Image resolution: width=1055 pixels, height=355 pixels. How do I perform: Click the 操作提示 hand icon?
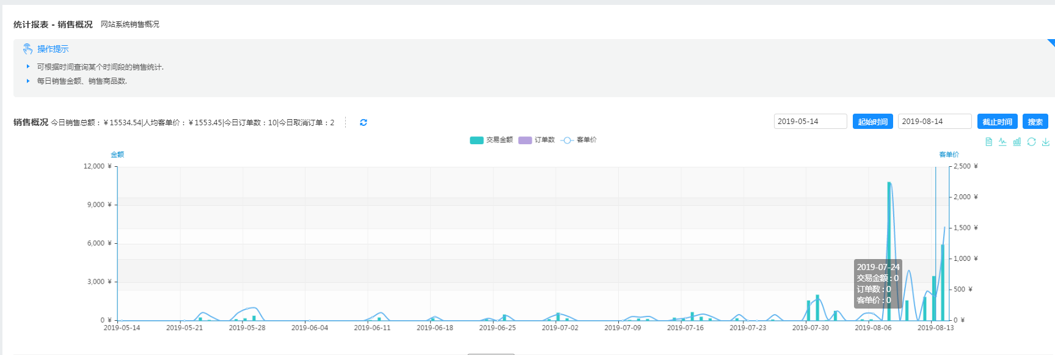click(x=27, y=49)
